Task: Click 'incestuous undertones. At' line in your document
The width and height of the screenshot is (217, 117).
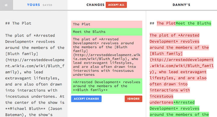Action: [35, 97]
